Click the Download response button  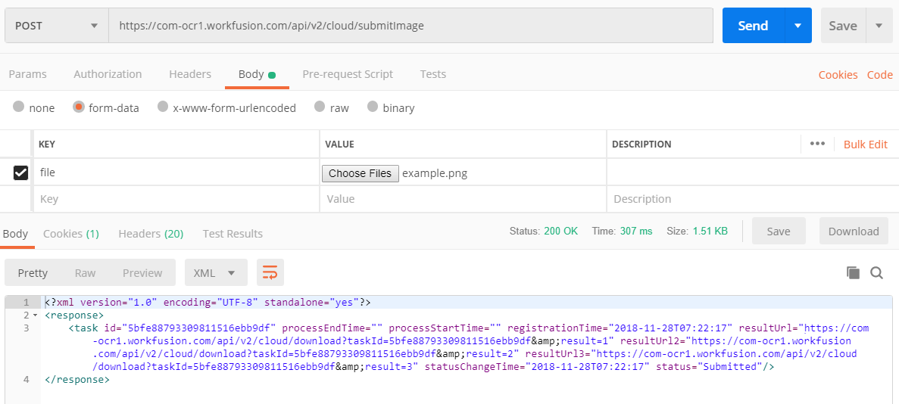tap(854, 231)
